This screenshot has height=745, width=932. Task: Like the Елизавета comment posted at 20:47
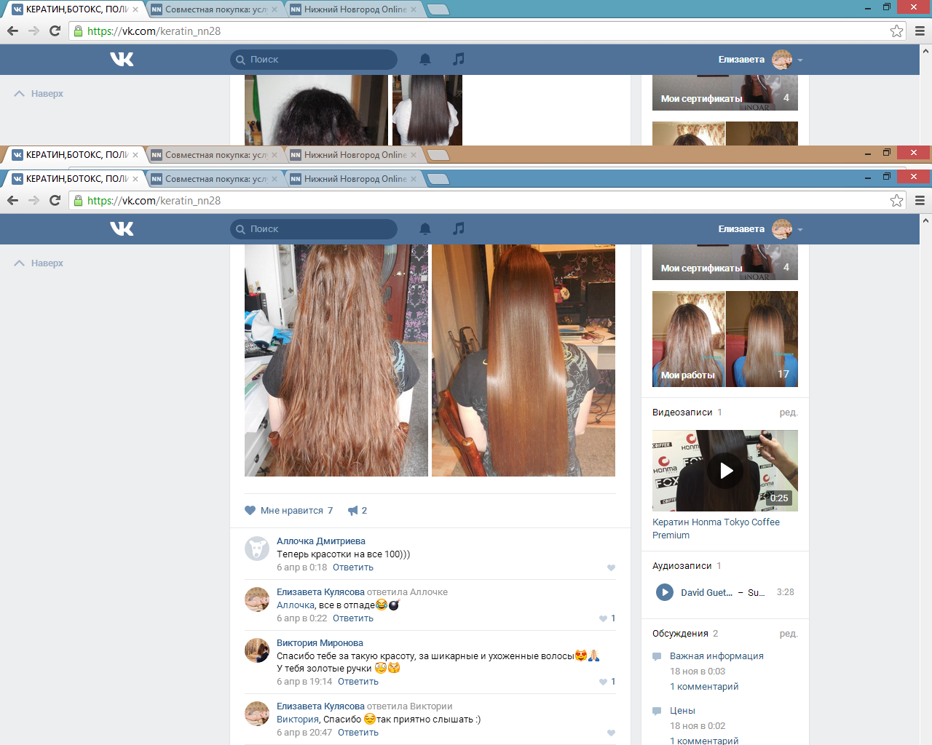point(611,733)
